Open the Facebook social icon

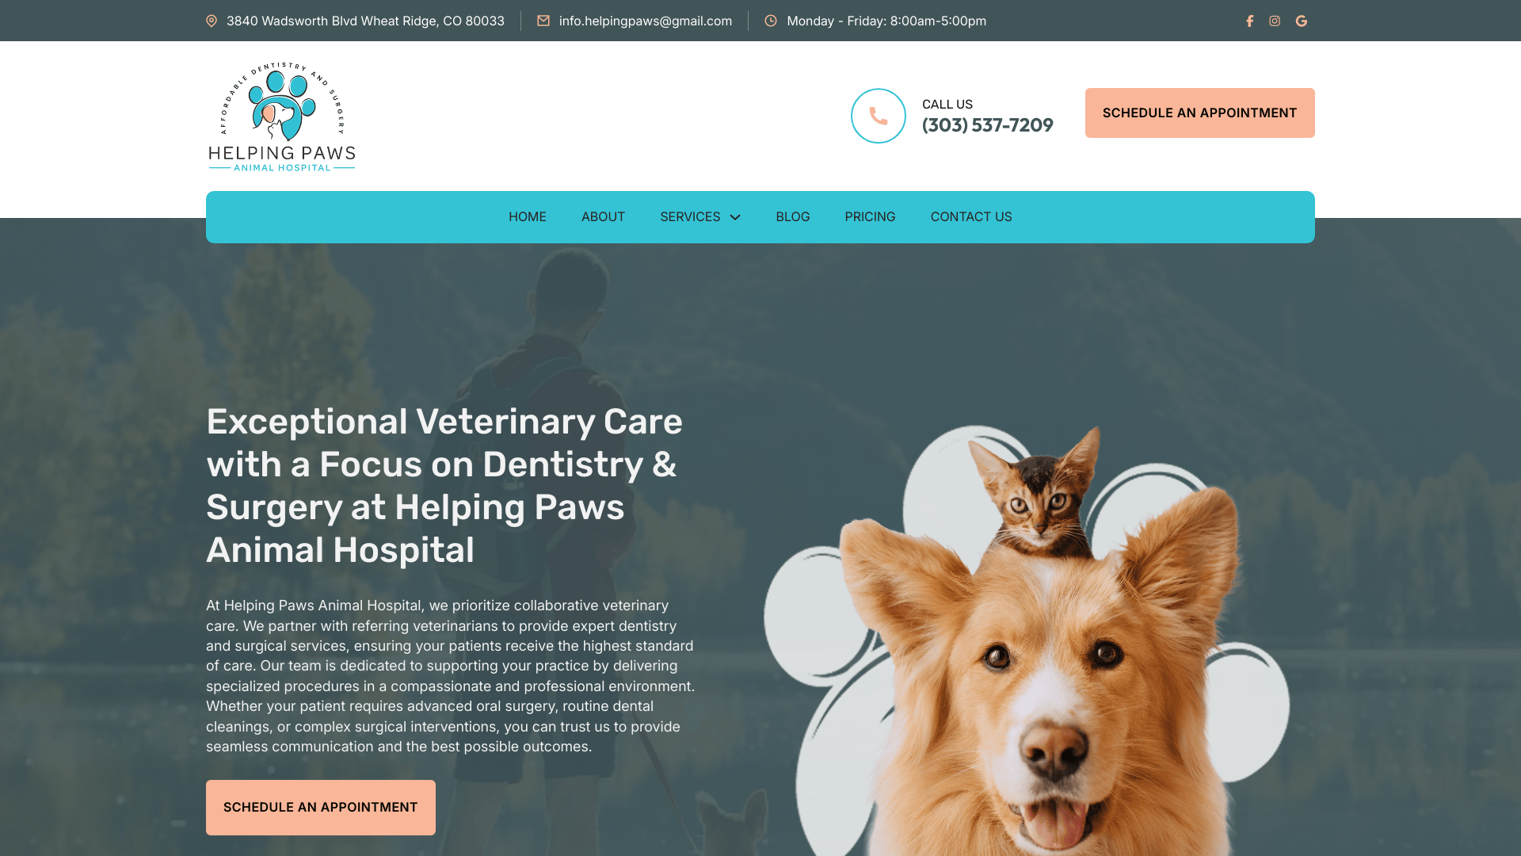[x=1249, y=21]
